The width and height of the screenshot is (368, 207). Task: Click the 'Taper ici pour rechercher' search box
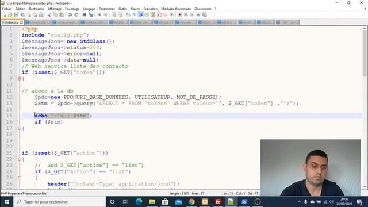pos(60,202)
